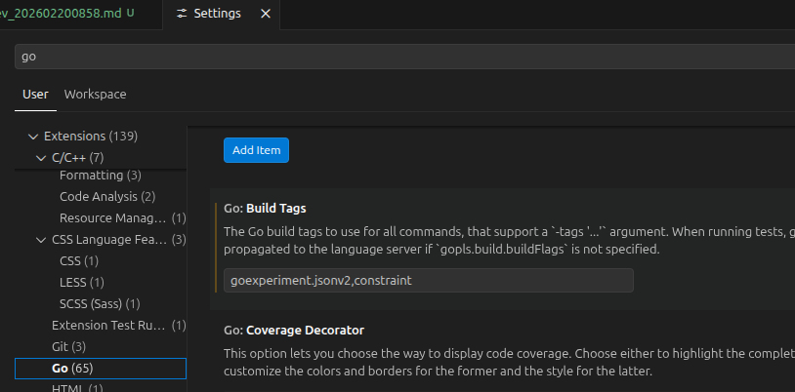Select the Workspace settings scope tab
Screen dimensions: 795x392
pyautogui.click(x=95, y=95)
